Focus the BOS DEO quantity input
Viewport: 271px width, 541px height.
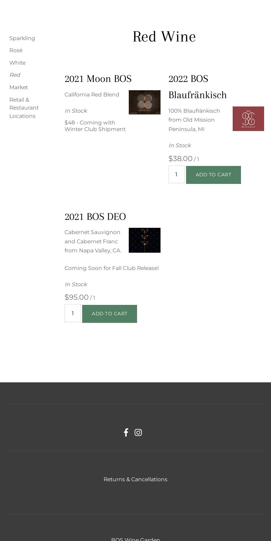click(72, 313)
